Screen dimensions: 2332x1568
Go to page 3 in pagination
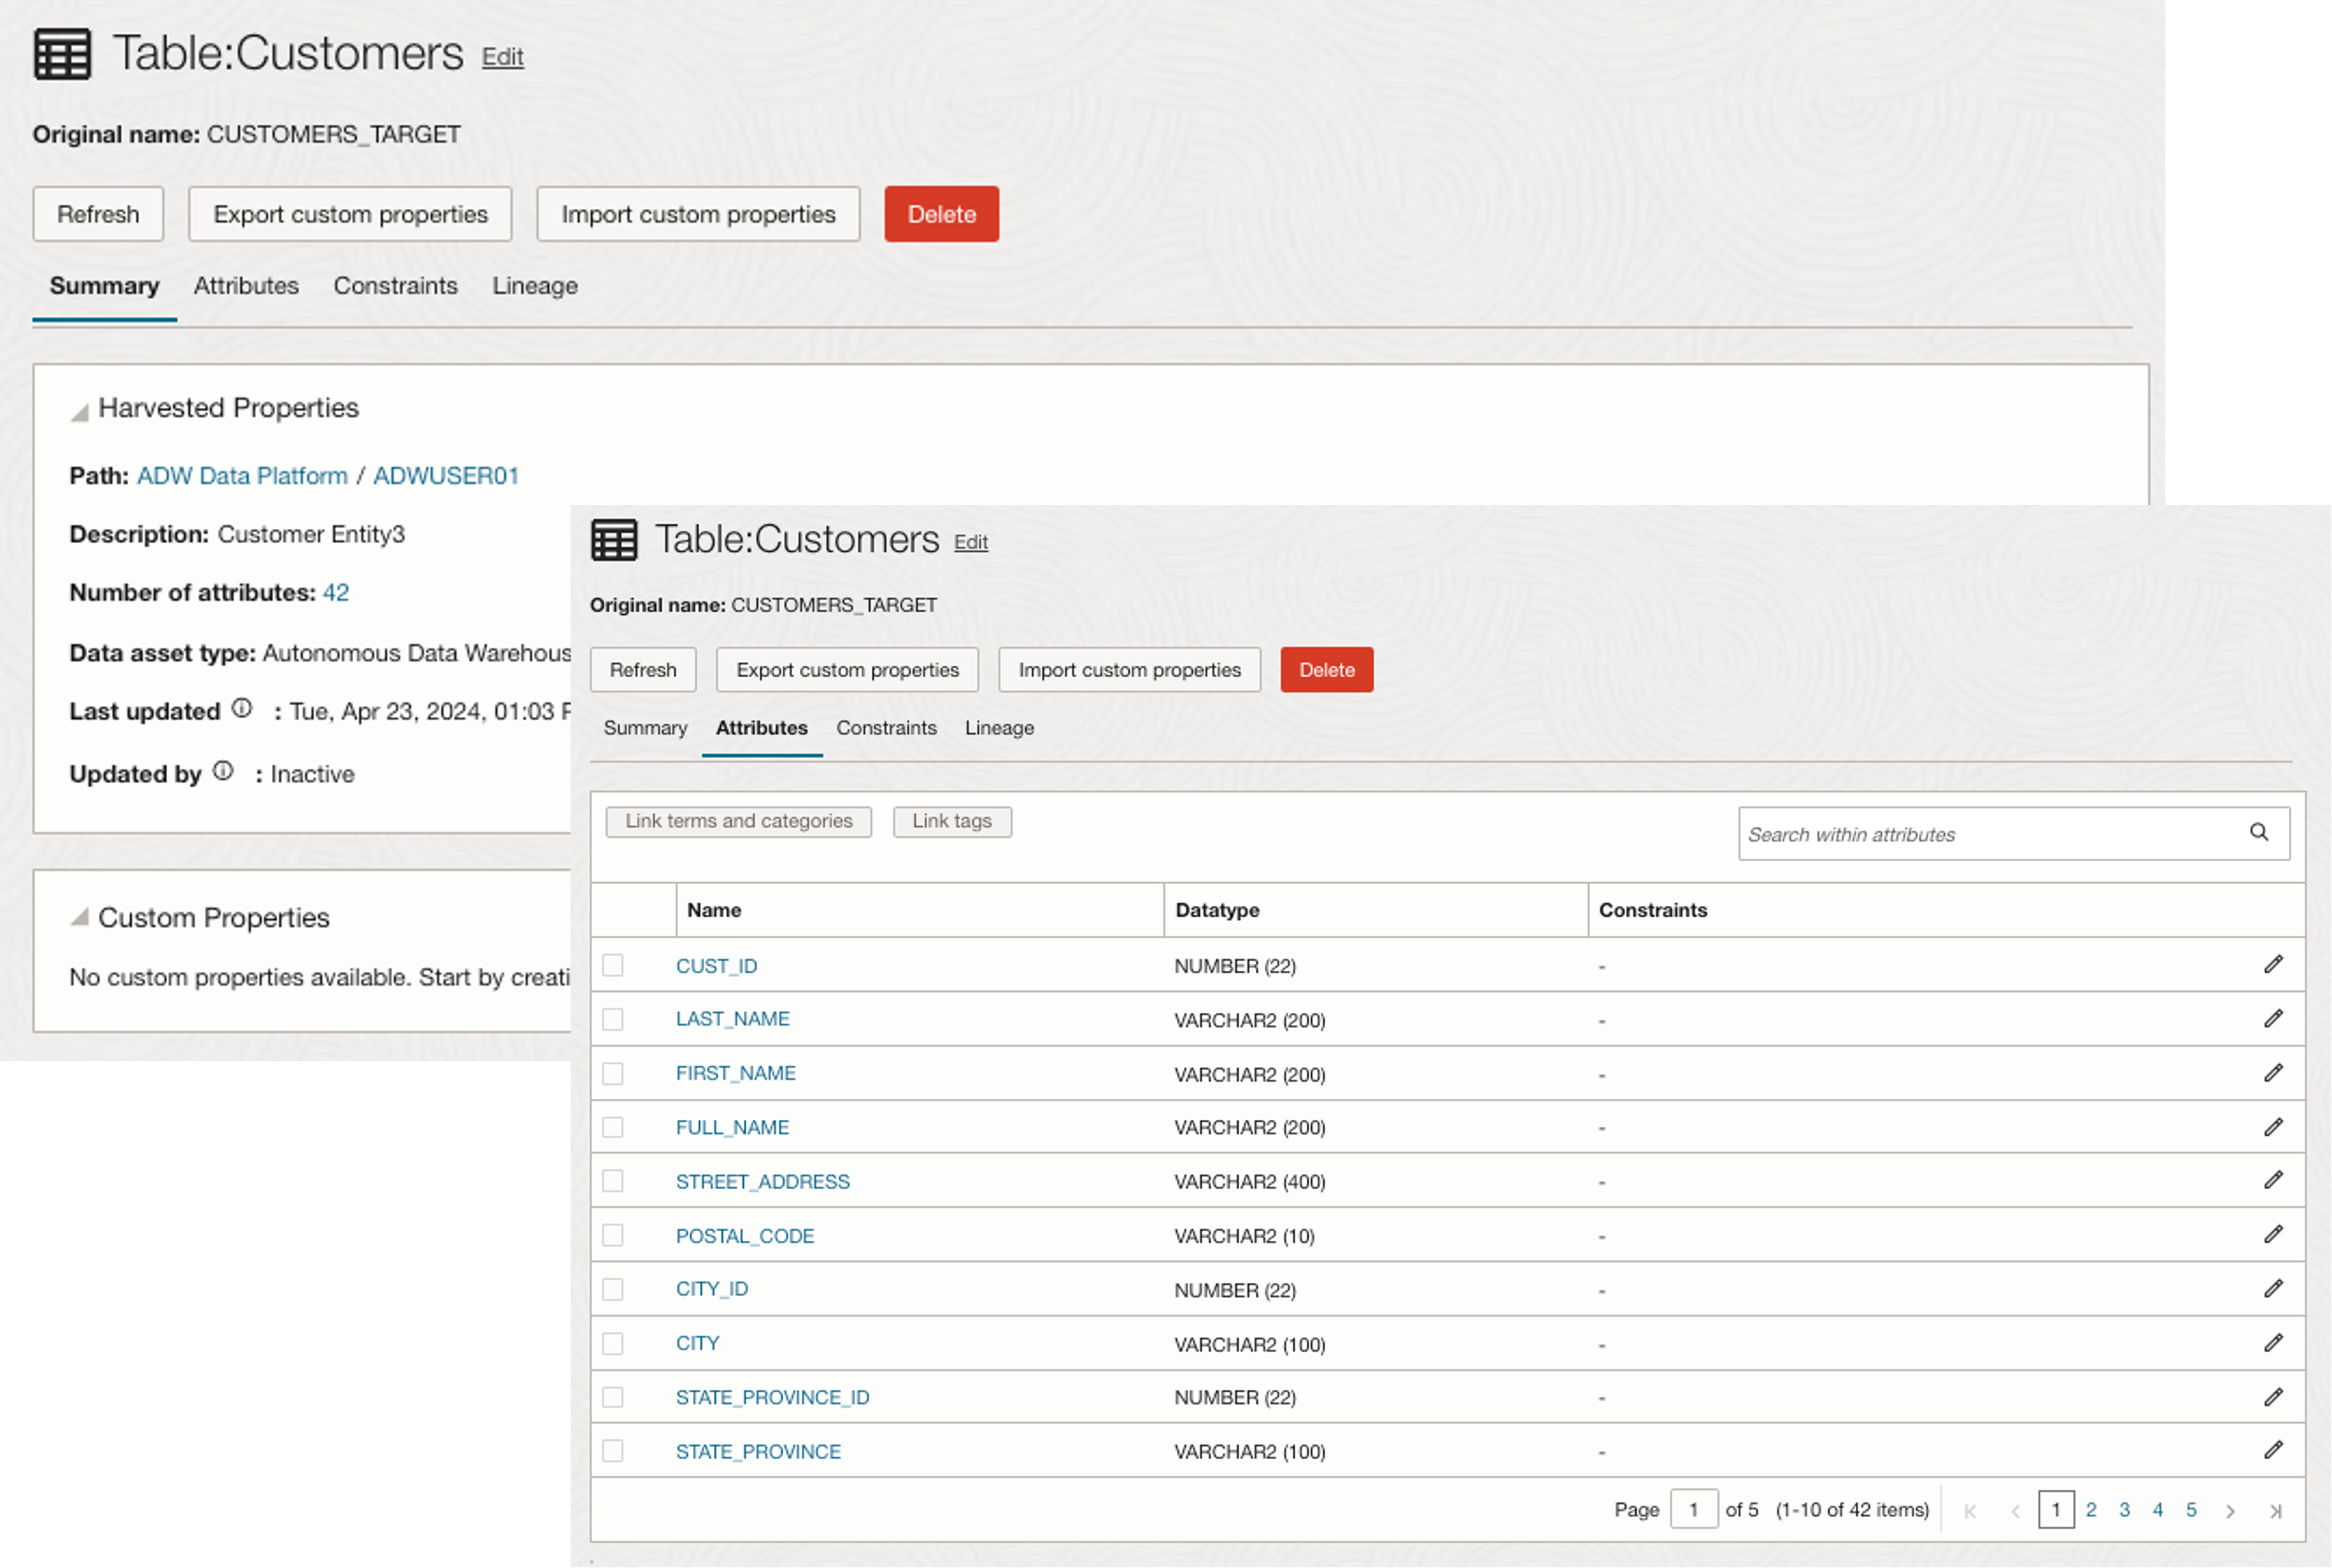click(x=2124, y=1510)
